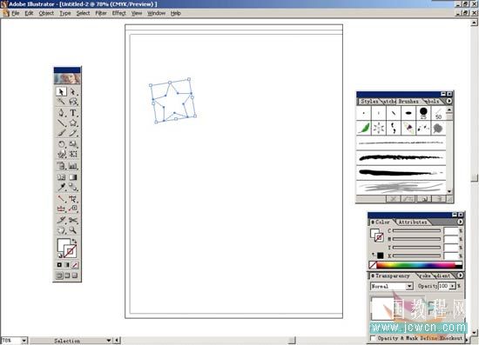The width and height of the screenshot is (479, 345).
Task: Bring toolbox Fill box to front
Action: 62,244
